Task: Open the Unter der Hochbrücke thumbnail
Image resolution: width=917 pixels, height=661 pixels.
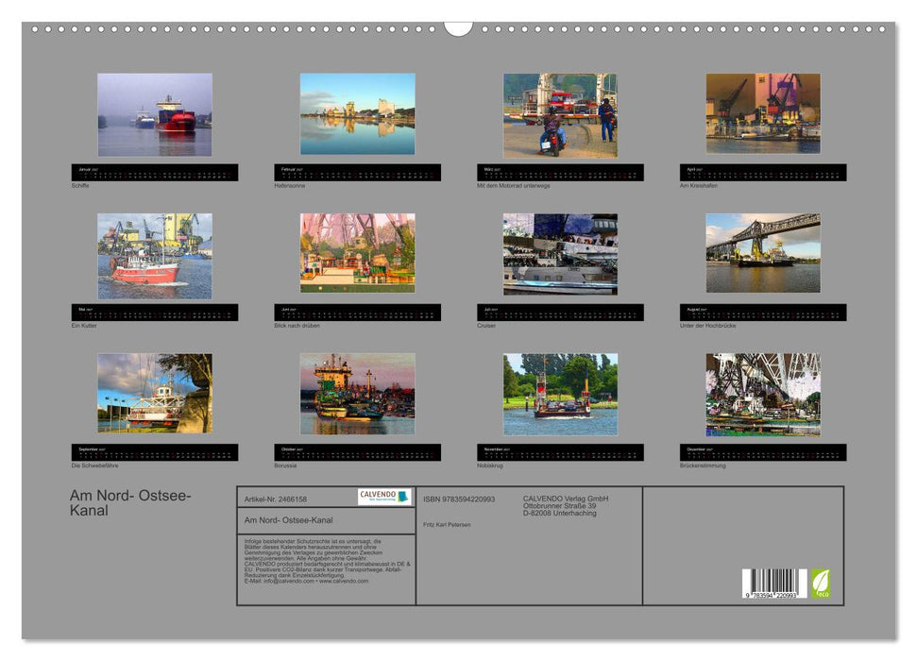Action: [763, 253]
